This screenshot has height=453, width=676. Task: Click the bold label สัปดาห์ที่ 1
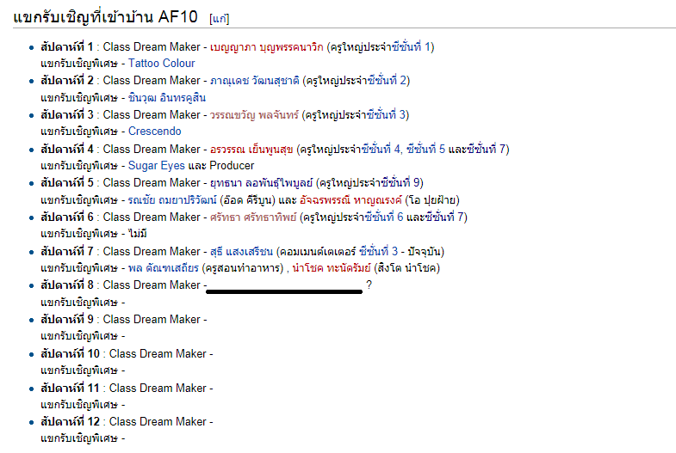click(67, 47)
